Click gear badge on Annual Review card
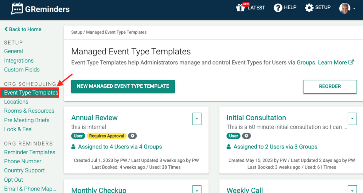363x193 pixels. tap(133, 136)
